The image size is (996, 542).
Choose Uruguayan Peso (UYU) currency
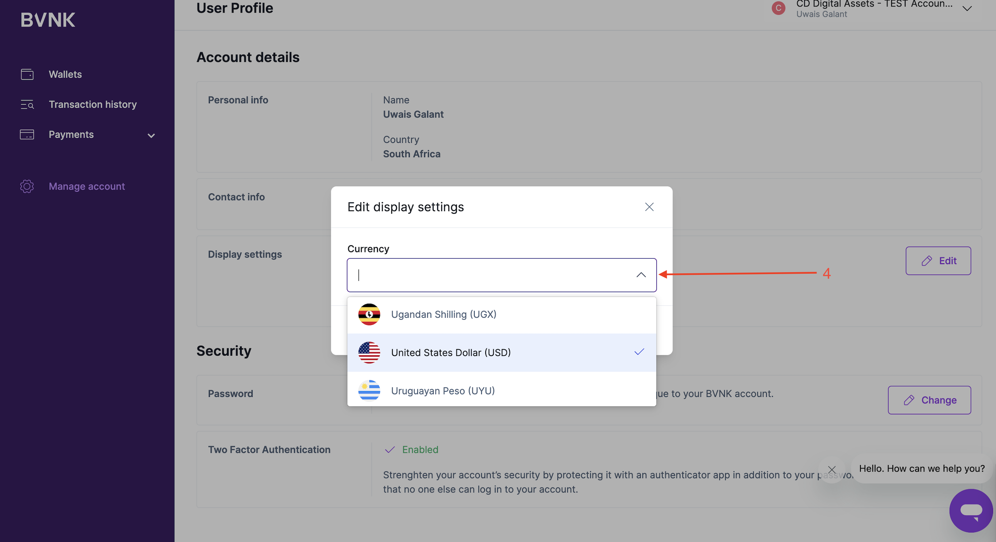(443, 391)
